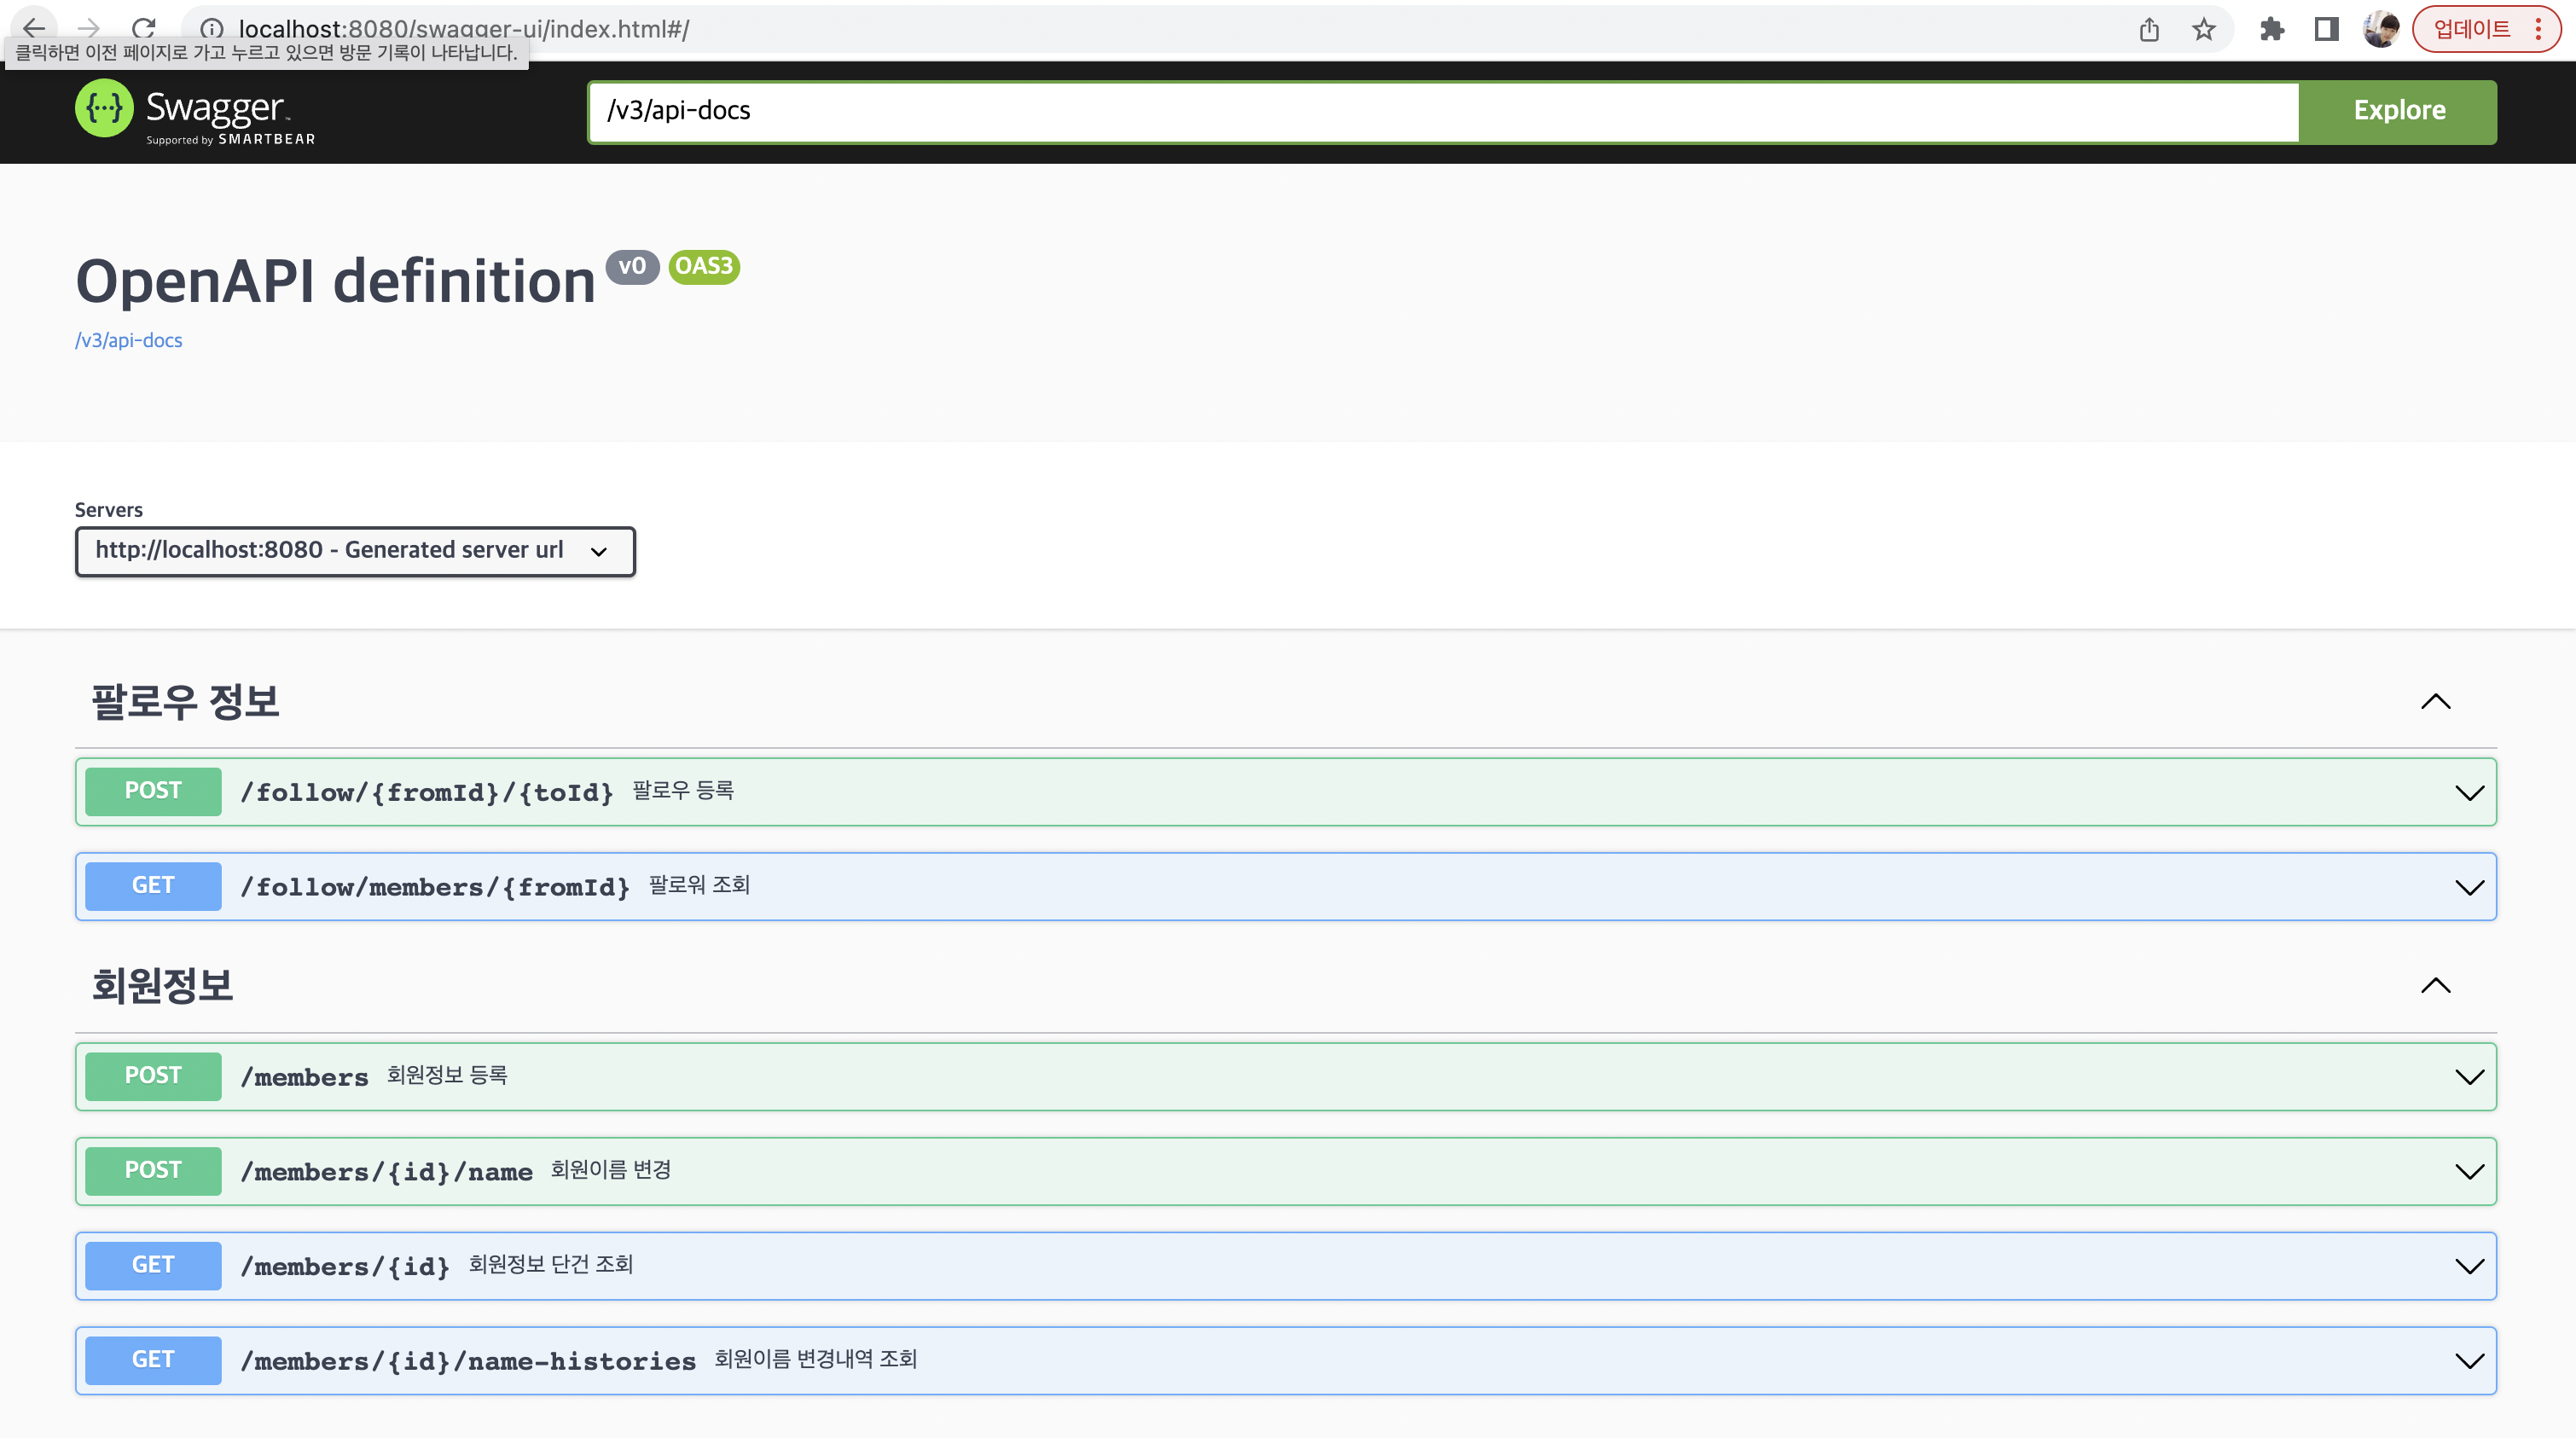Click the site info icon in address bar
The height and width of the screenshot is (1438, 2576).
[x=211, y=29]
